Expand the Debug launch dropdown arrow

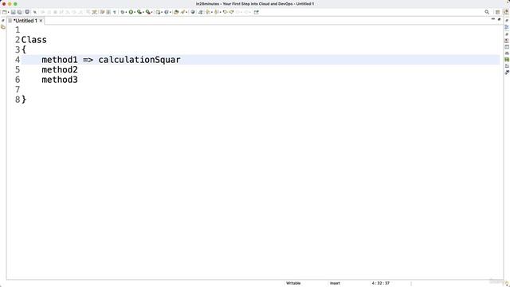[x=126, y=13]
